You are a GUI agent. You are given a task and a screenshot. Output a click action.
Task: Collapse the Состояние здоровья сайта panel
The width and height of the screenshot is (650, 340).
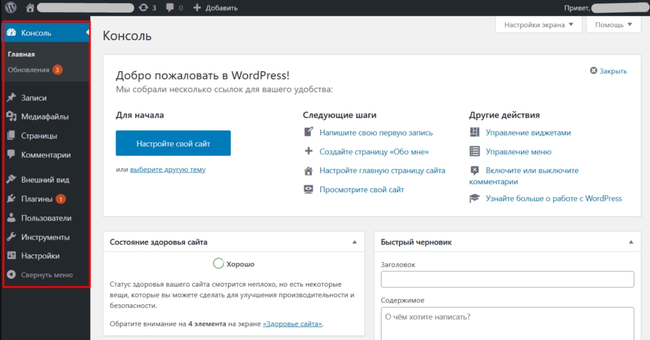coord(354,242)
